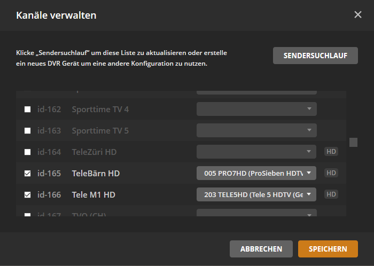Click the HD badge for TeleBärn HD
Viewport: 374px width, 266px height.
coord(331,173)
